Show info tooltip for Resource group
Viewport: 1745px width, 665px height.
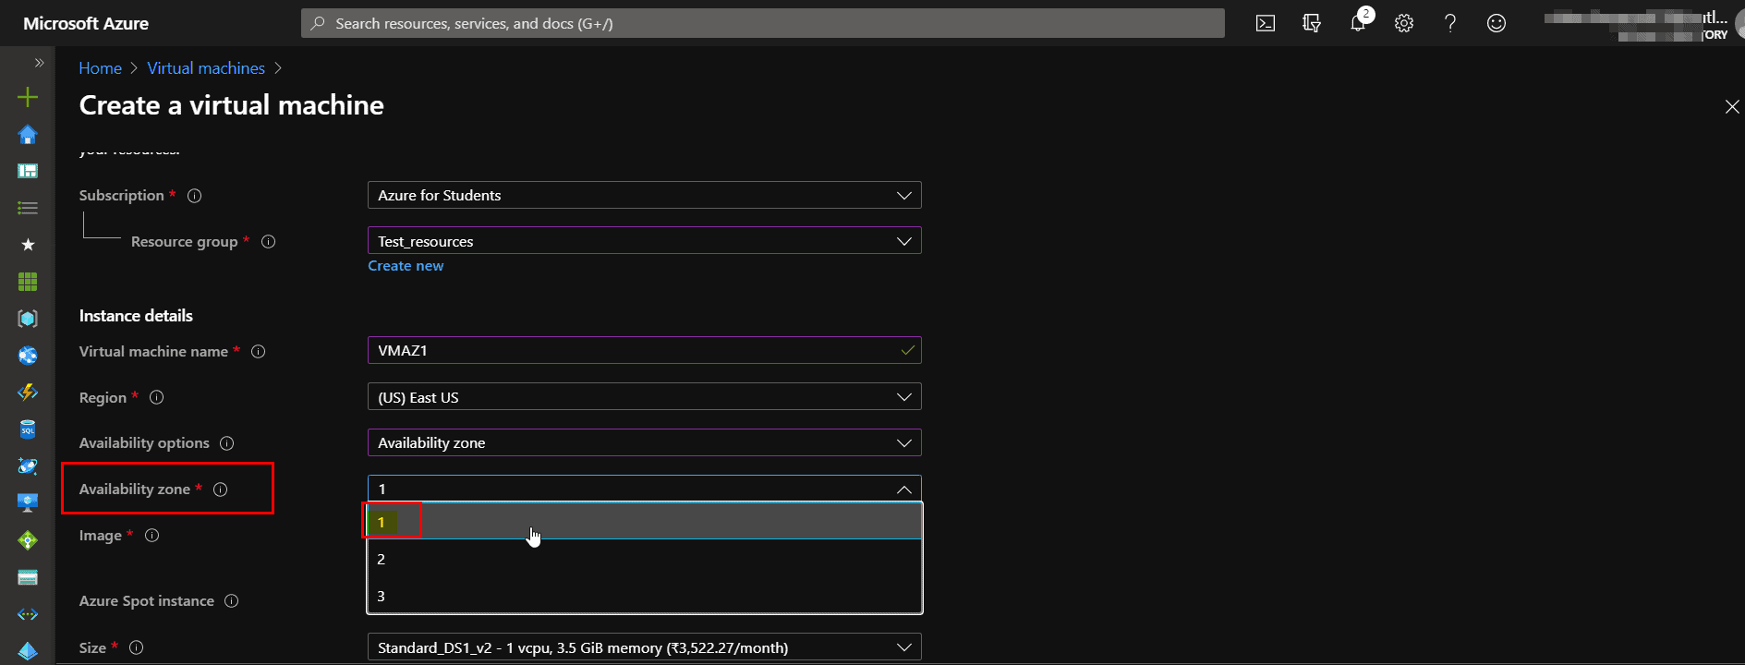269,242
